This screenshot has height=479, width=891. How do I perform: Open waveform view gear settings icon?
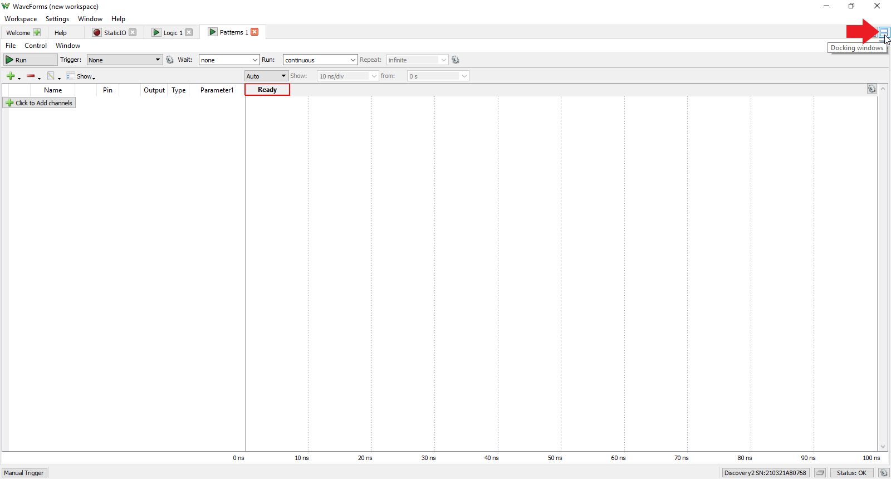pos(872,89)
